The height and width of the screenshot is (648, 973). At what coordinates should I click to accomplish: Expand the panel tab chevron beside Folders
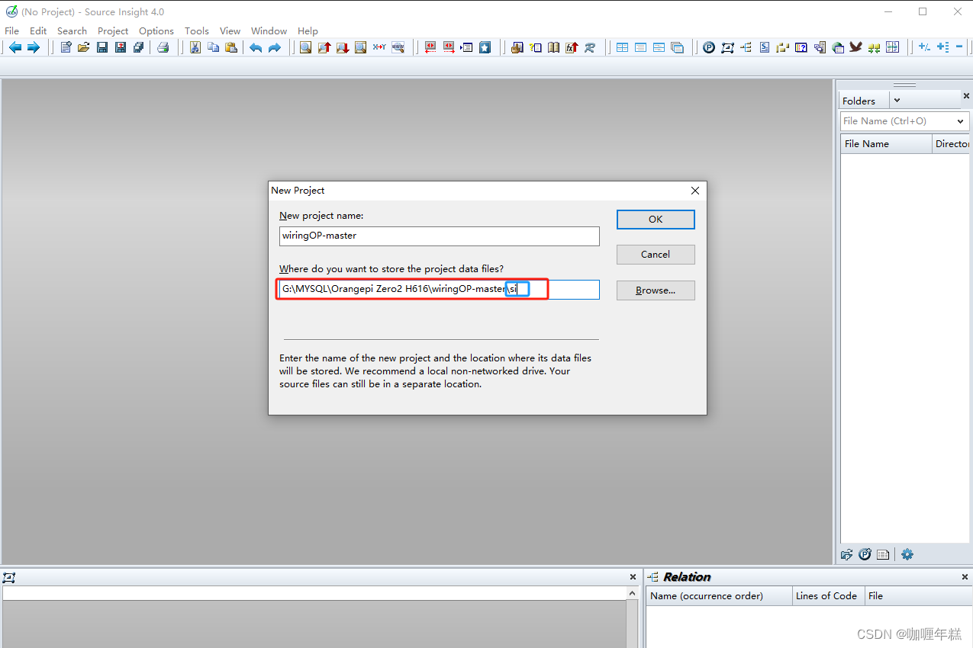[x=897, y=101]
